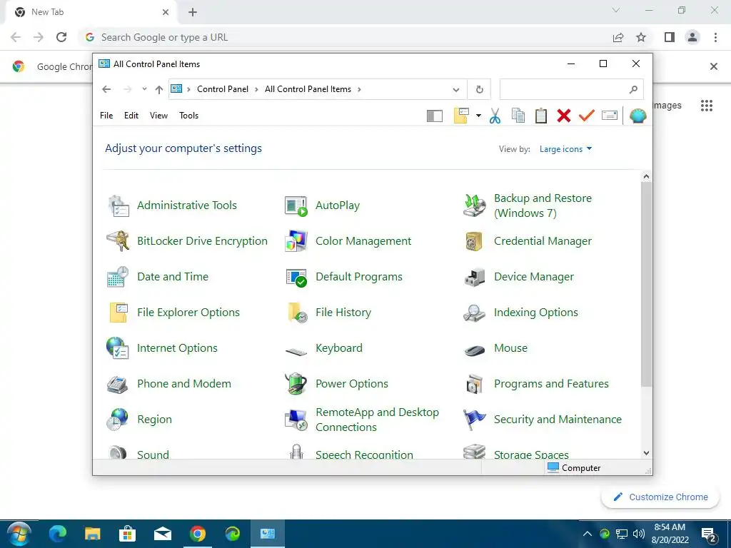Open Chrome's Google apps grid icon
The image size is (731, 548).
click(706, 106)
